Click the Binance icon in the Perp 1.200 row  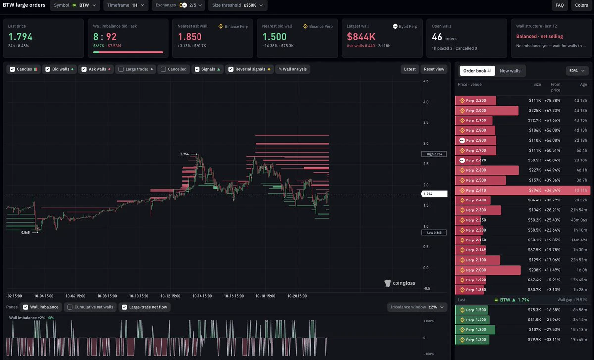(x=462, y=340)
